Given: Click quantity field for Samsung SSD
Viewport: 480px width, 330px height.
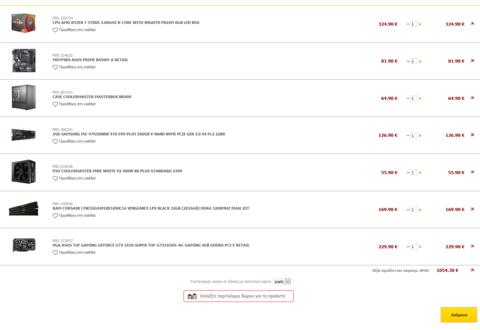Looking at the screenshot, I should tap(414, 135).
